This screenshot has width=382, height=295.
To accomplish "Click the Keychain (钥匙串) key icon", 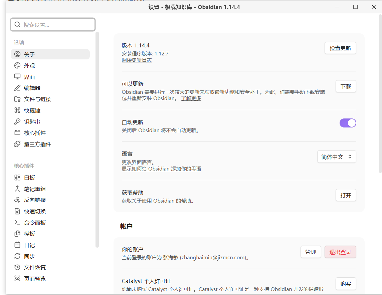I will tap(17, 121).
